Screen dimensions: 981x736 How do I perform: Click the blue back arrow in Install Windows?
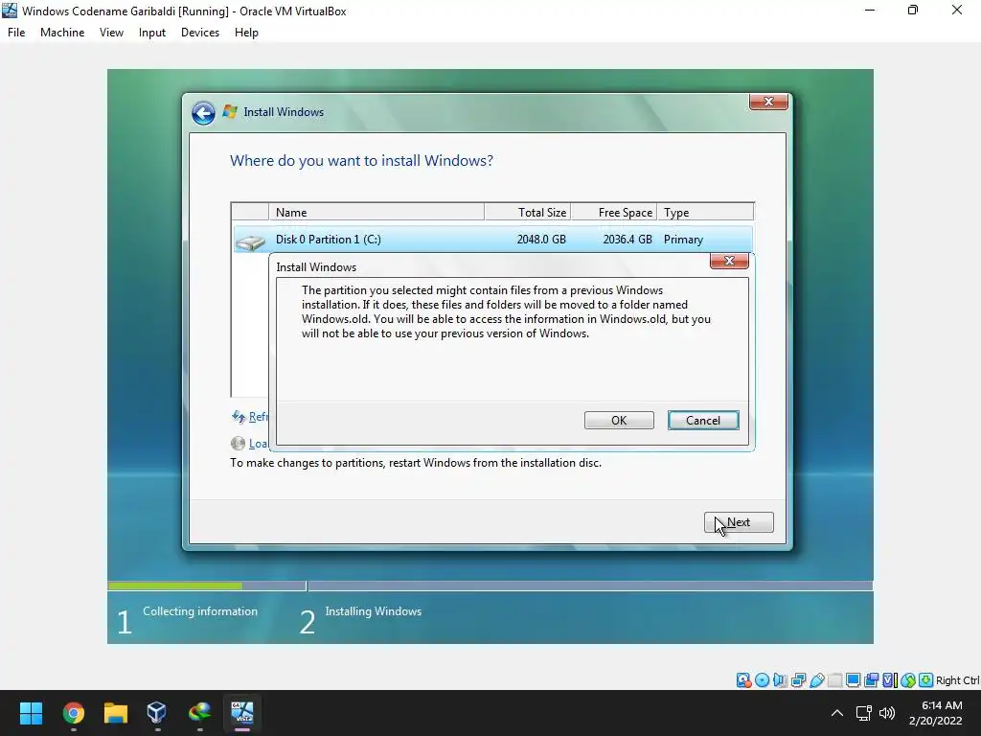pyautogui.click(x=203, y=113)
